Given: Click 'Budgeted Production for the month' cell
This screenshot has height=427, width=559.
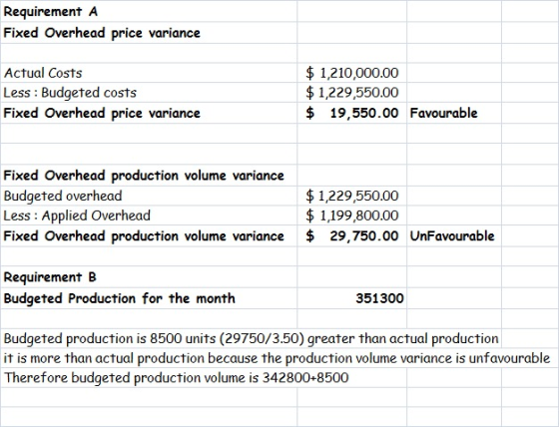Looking at the screenshot, I should (x=149, y=298).
